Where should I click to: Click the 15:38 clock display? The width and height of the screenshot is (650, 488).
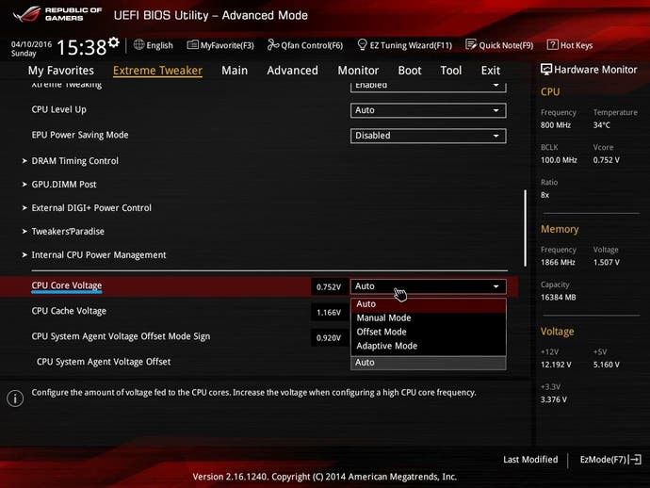(82, 47)
